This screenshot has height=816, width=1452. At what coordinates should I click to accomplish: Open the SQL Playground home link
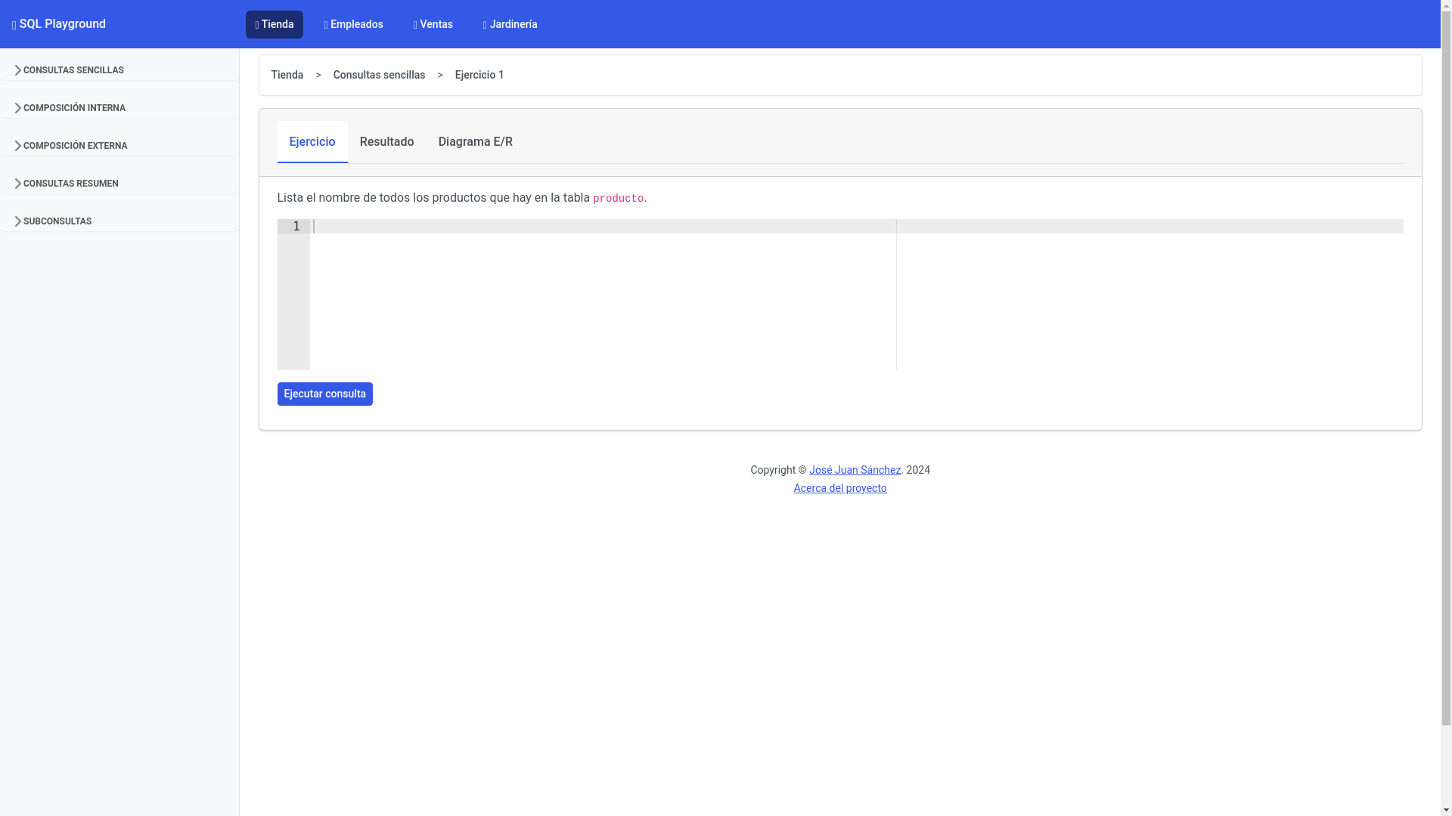point(59,24)
